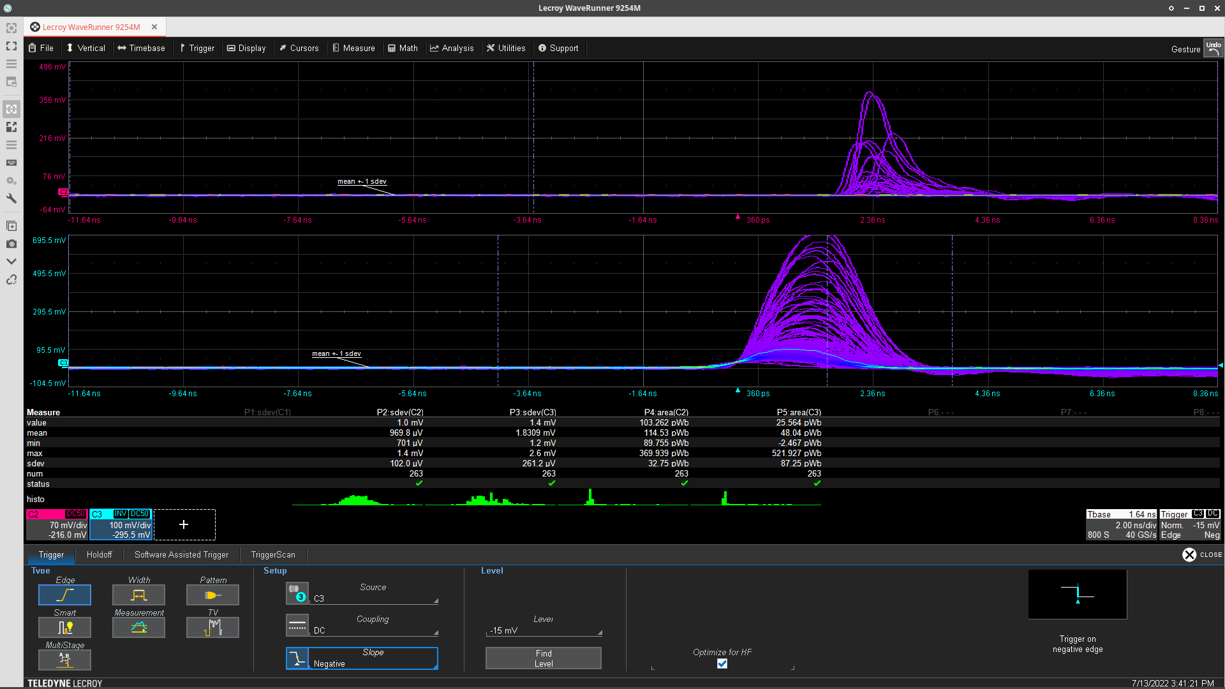Click the P5:area(C3) measurement header

[x=799, y=412]
